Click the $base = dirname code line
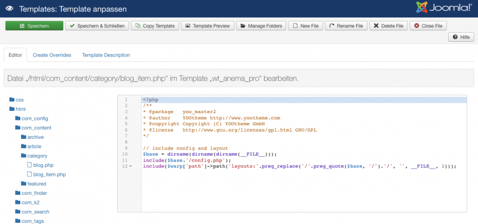 point(210,154)
